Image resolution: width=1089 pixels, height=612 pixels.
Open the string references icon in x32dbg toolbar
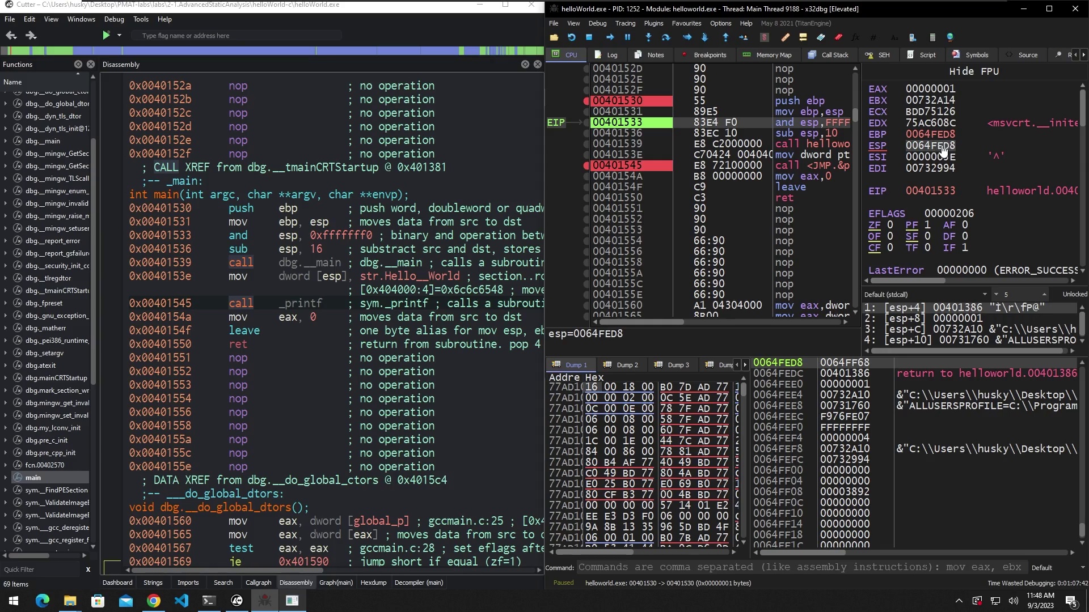894,37
